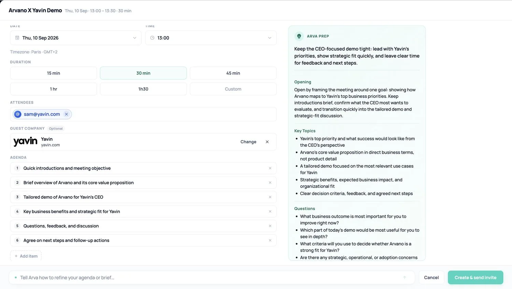Click the "ATTENDEES" section label

coord(22,102)
